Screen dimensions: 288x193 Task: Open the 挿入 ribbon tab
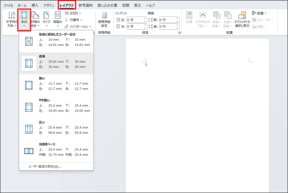coord(35,5)
